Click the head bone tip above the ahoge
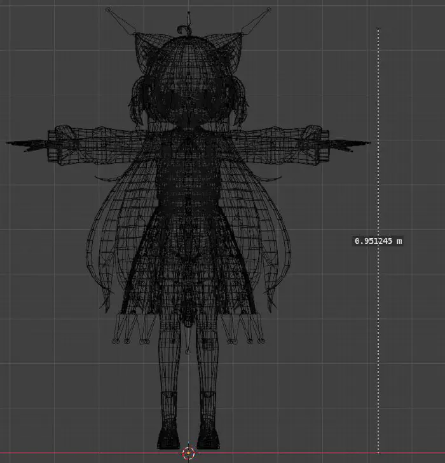 [188, 13]
